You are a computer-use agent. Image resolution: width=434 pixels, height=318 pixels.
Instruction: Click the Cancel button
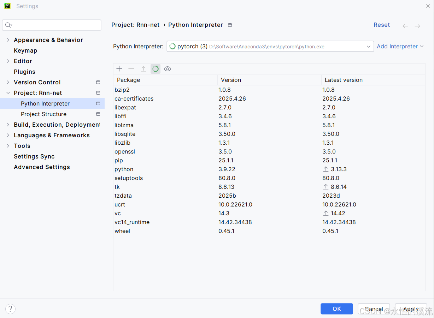point(374,309)
